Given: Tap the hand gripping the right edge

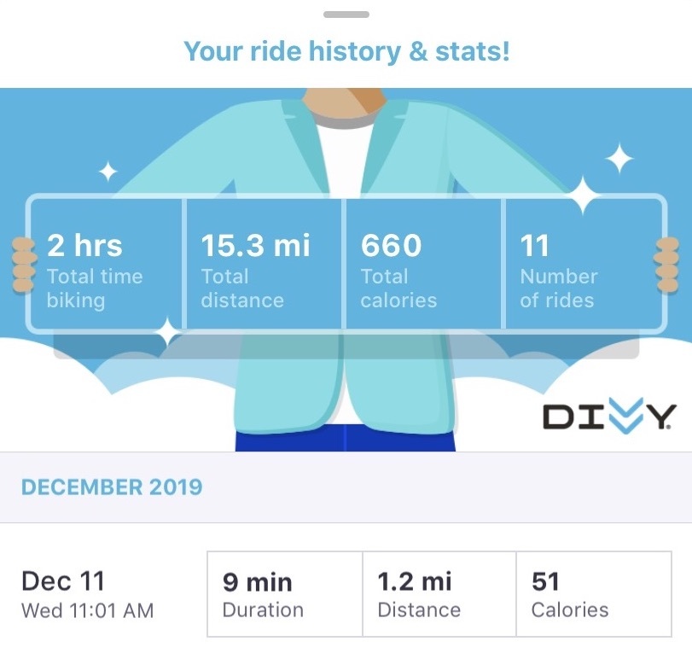Looking at the screenshot, I should 666,264.
